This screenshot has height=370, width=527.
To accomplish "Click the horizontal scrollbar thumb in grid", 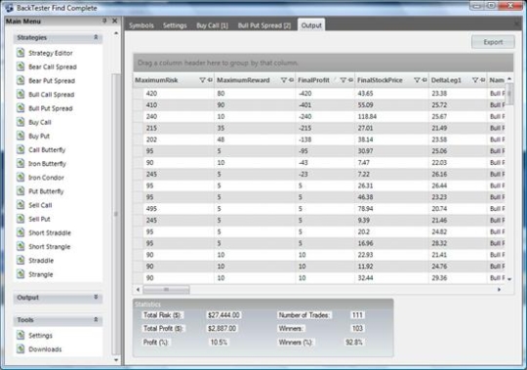I will tap(166, 289).
